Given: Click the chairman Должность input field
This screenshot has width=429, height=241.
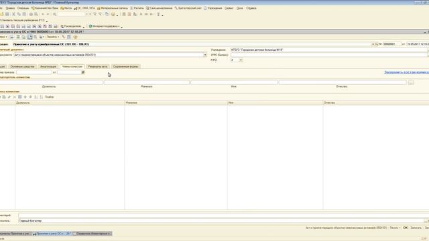Looking at the screenshot, I should pos(52,82).
